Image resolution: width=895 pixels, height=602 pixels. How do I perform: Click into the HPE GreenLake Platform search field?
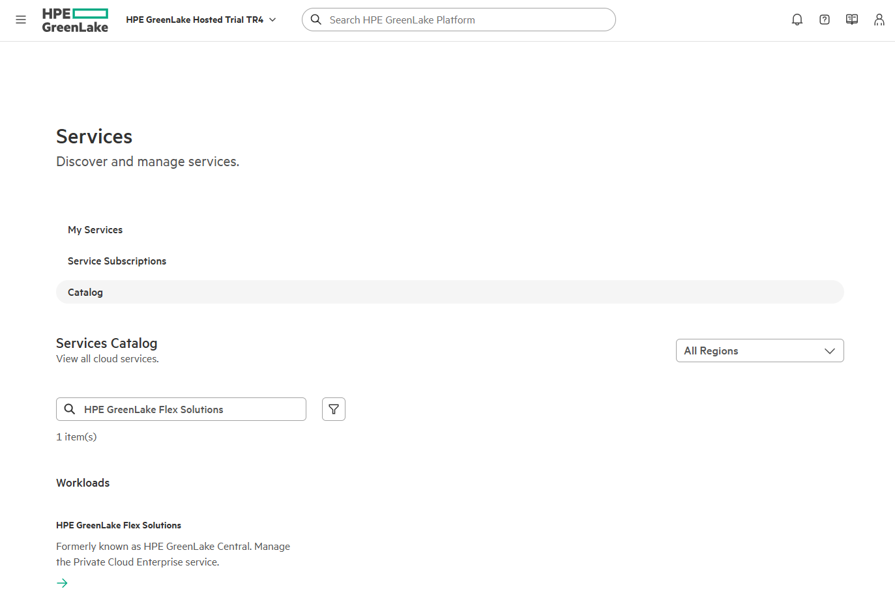459,20
